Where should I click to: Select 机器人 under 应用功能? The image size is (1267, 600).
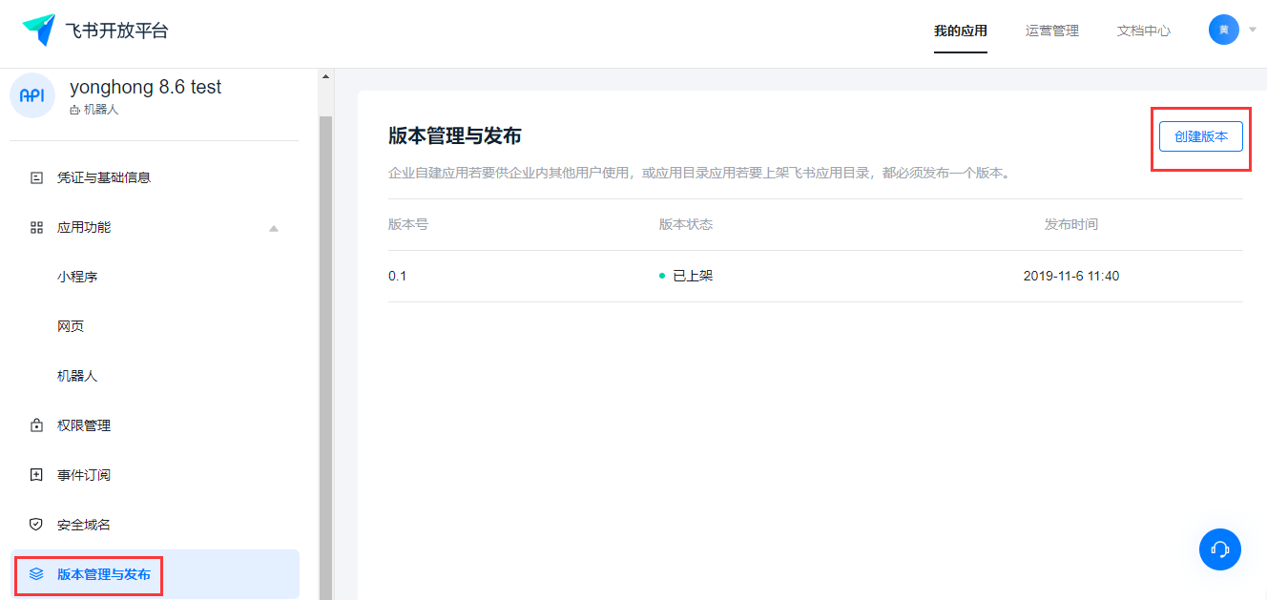click(77, 376)
